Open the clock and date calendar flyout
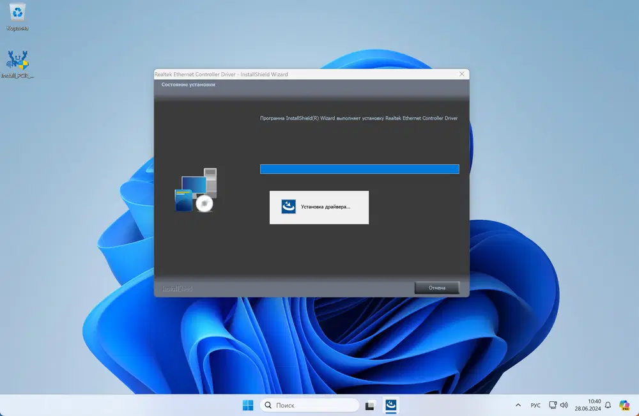Viewport: 639px width, 416px height. [589, 405]
